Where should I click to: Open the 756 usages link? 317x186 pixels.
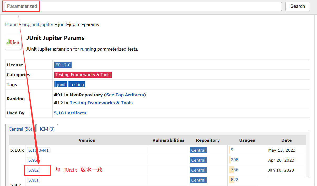pyautogui.click(x=234, y=170)
